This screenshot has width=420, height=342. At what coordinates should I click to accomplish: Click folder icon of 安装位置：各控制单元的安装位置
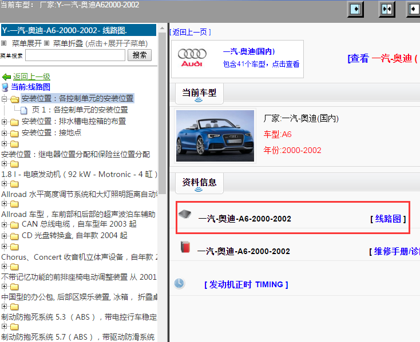click(x=14, y=99)
